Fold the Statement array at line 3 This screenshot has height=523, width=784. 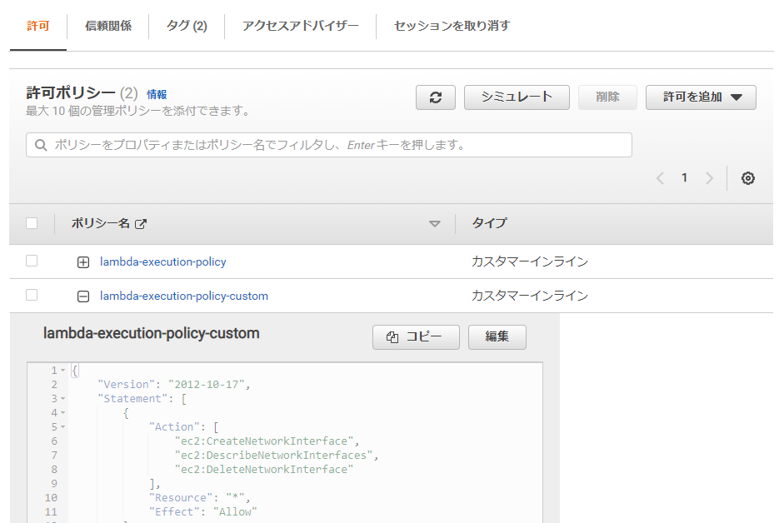(63, 399)
